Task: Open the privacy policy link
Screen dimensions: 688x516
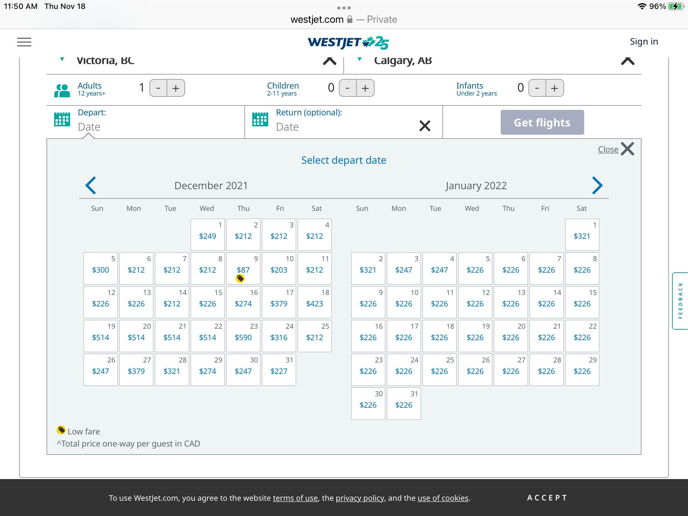Action: pos(360,498)
